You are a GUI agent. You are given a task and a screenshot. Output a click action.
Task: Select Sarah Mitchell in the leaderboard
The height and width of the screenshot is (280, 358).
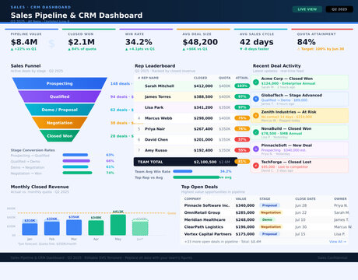[192, 86]
